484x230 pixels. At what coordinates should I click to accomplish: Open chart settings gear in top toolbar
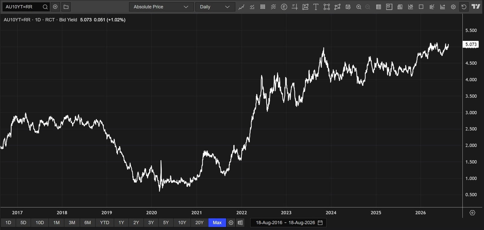click(453, 7)
